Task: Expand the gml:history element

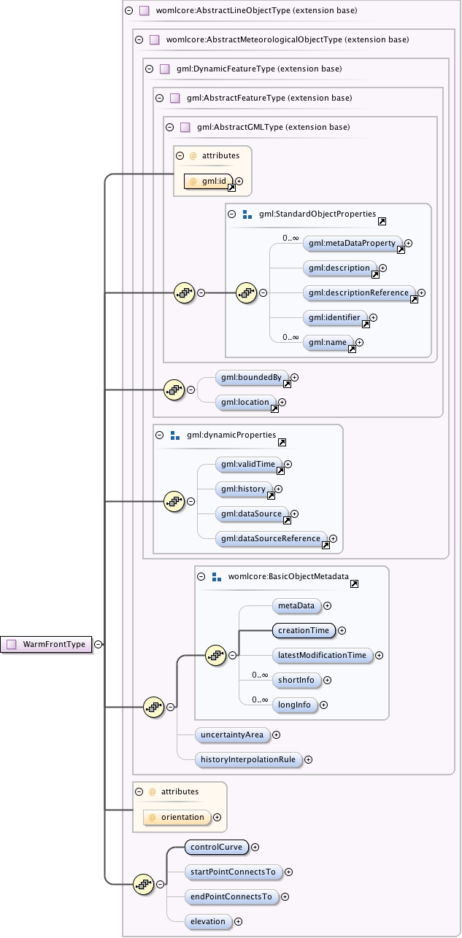Action: point(278,489)
